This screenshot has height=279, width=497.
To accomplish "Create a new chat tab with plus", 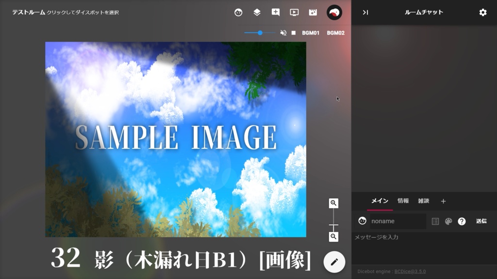I will coord(443,201).
